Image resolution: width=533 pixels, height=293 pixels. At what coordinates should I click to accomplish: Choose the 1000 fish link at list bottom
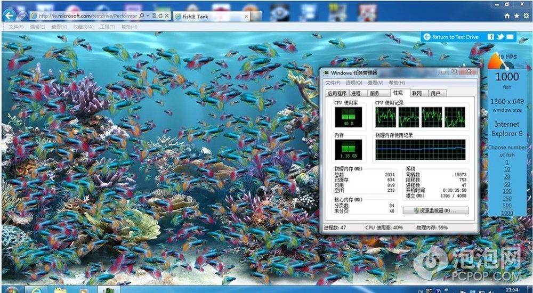pos(507,213)
